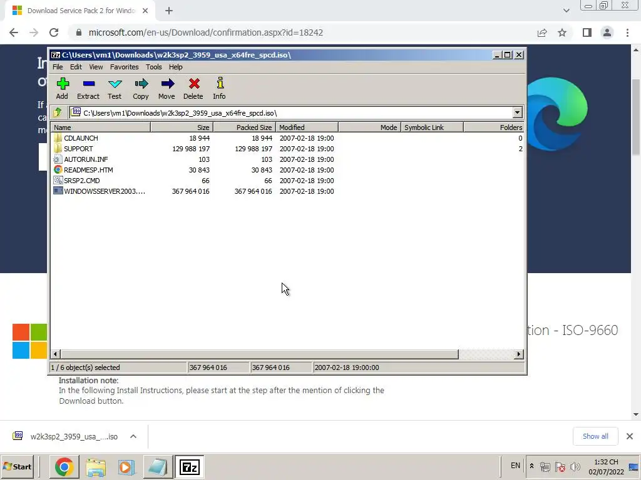Open the Info toolbar icon

220,88
